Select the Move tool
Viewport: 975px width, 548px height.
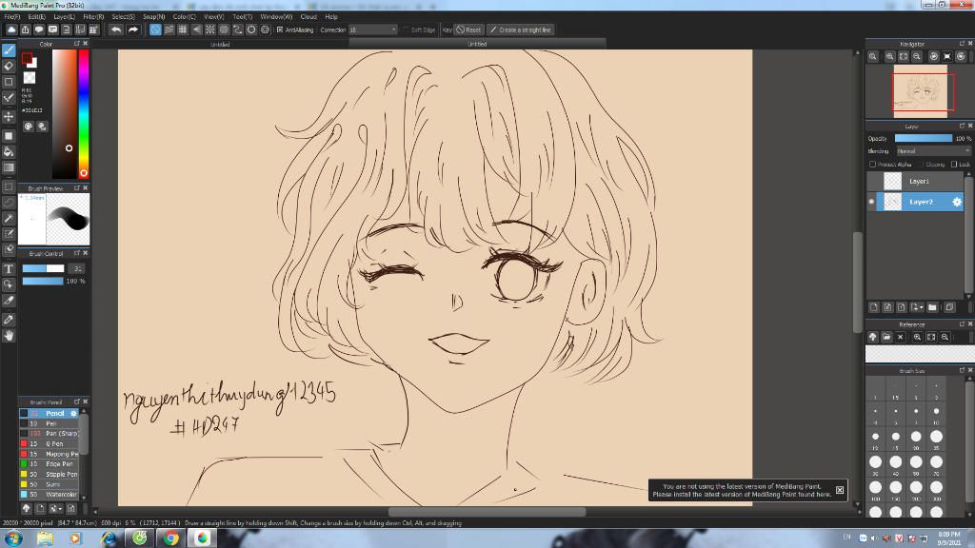pos(9,116)
